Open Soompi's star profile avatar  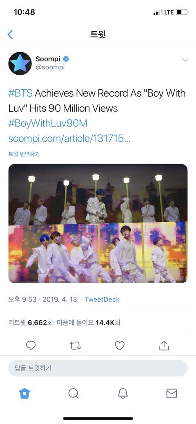click(x=20, y=64)
